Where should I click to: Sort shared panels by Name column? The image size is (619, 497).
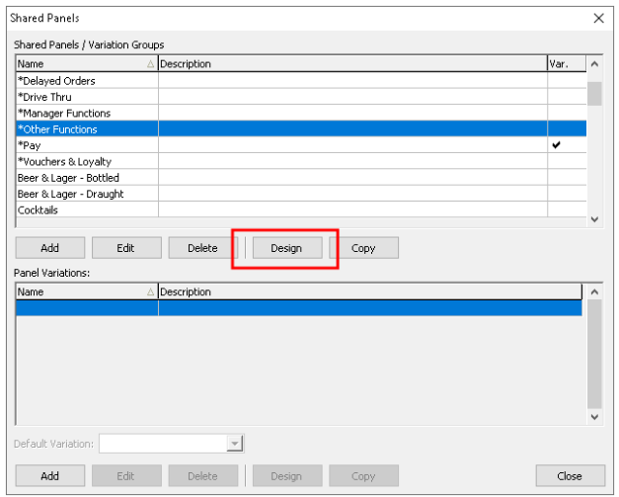(x=84, y=64)
